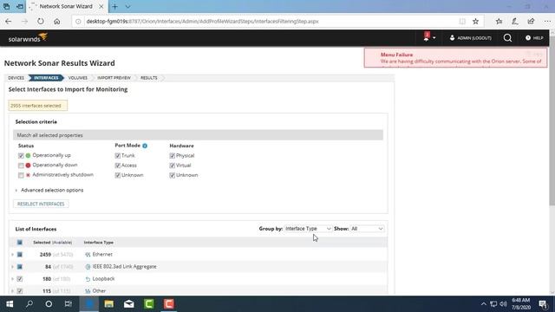Open the browser tab list chevron
Viewport: 555px width, 312px height.
[127, 6]
